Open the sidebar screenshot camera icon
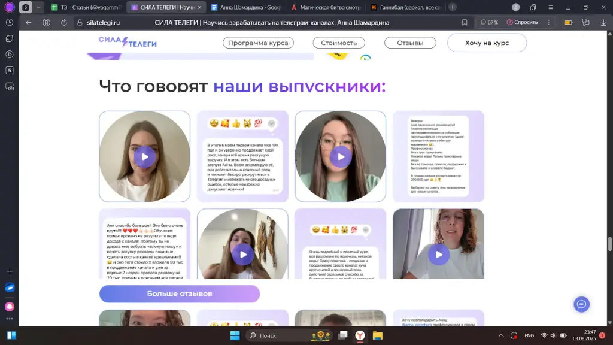 pyautogui.click(x=10, y=86)
